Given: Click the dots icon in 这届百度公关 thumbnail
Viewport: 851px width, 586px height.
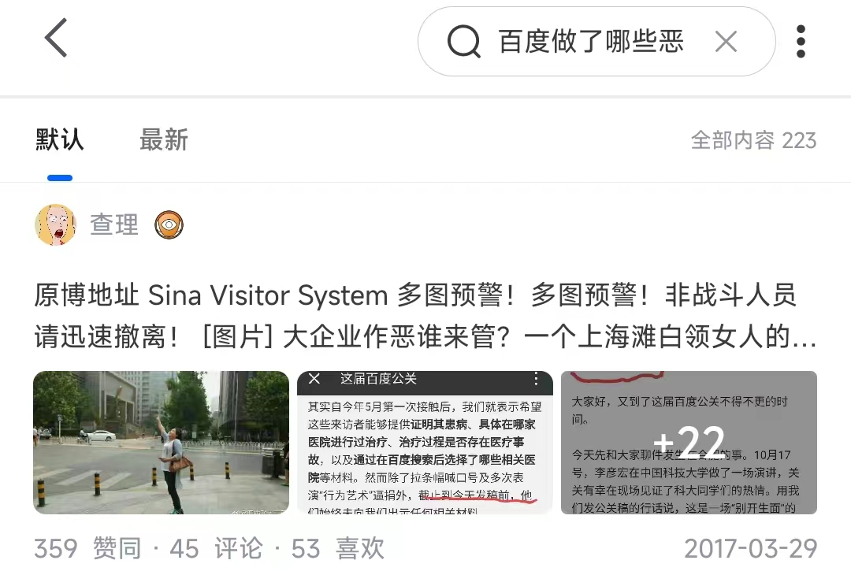Looking at the screenshot, I should tap(536, 379).
